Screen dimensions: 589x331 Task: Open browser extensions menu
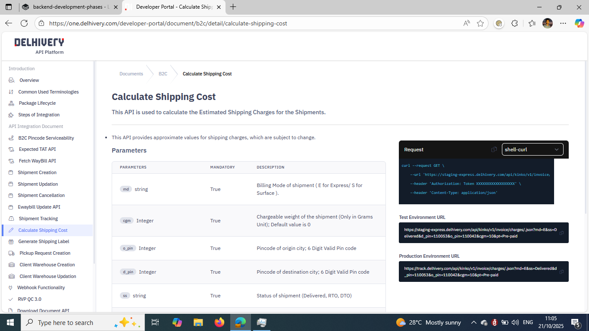pyautogui.click(x=514, y=23)
